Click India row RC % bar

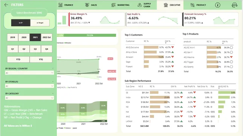point(160,97)
